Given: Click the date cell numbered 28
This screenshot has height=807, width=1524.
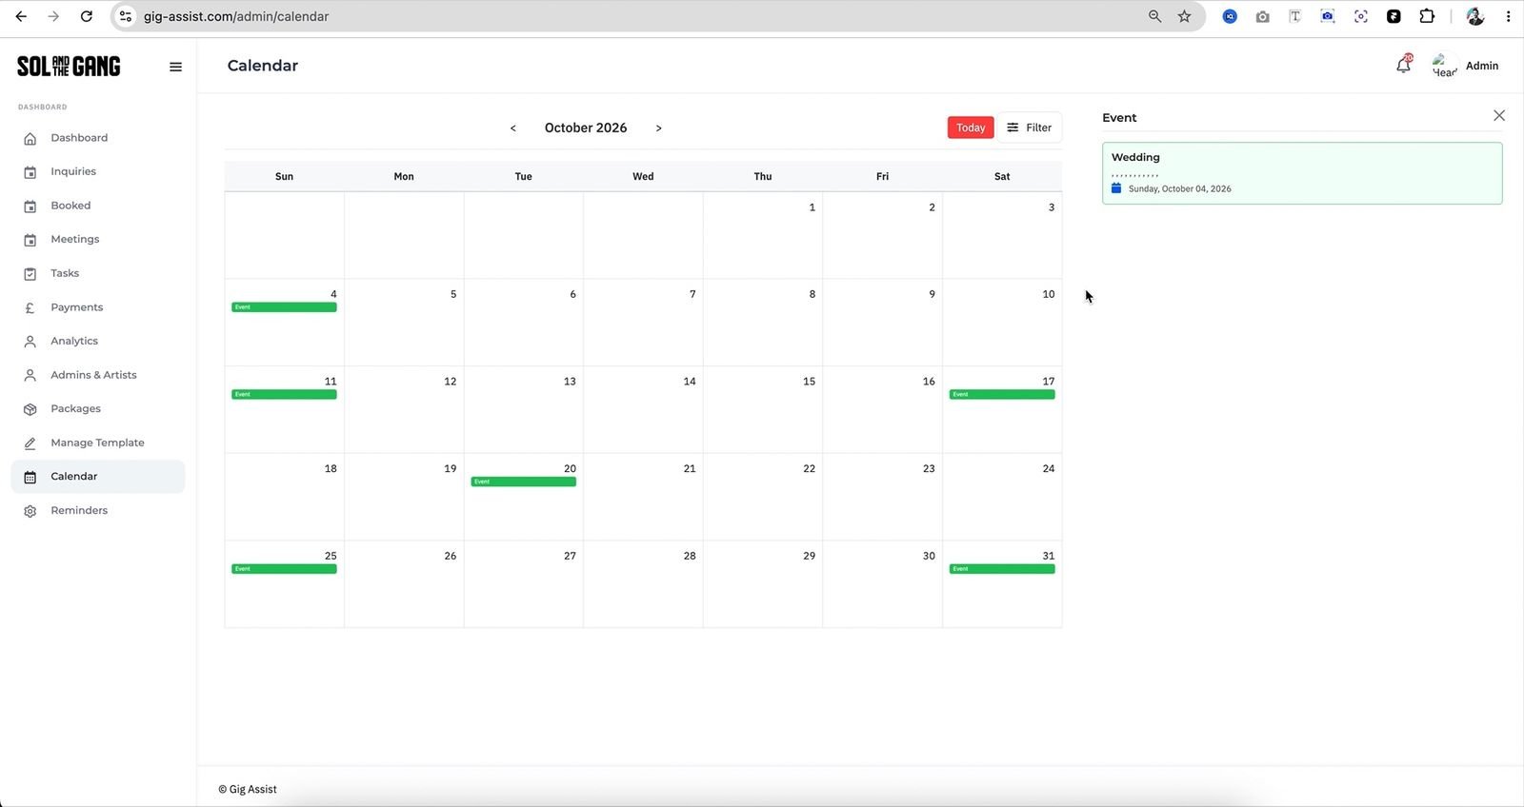Looking at the screenshot, I should 643,584.
